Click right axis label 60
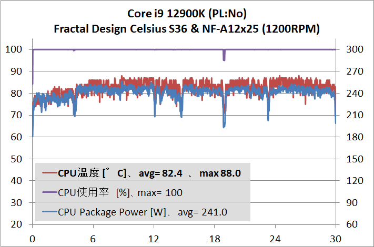The image size is (374, 247). [x=352, y=224]
